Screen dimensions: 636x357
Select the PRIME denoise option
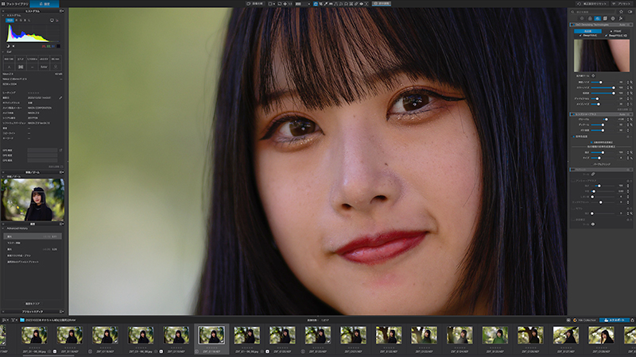pyautogui.click(x=616, y=31)
